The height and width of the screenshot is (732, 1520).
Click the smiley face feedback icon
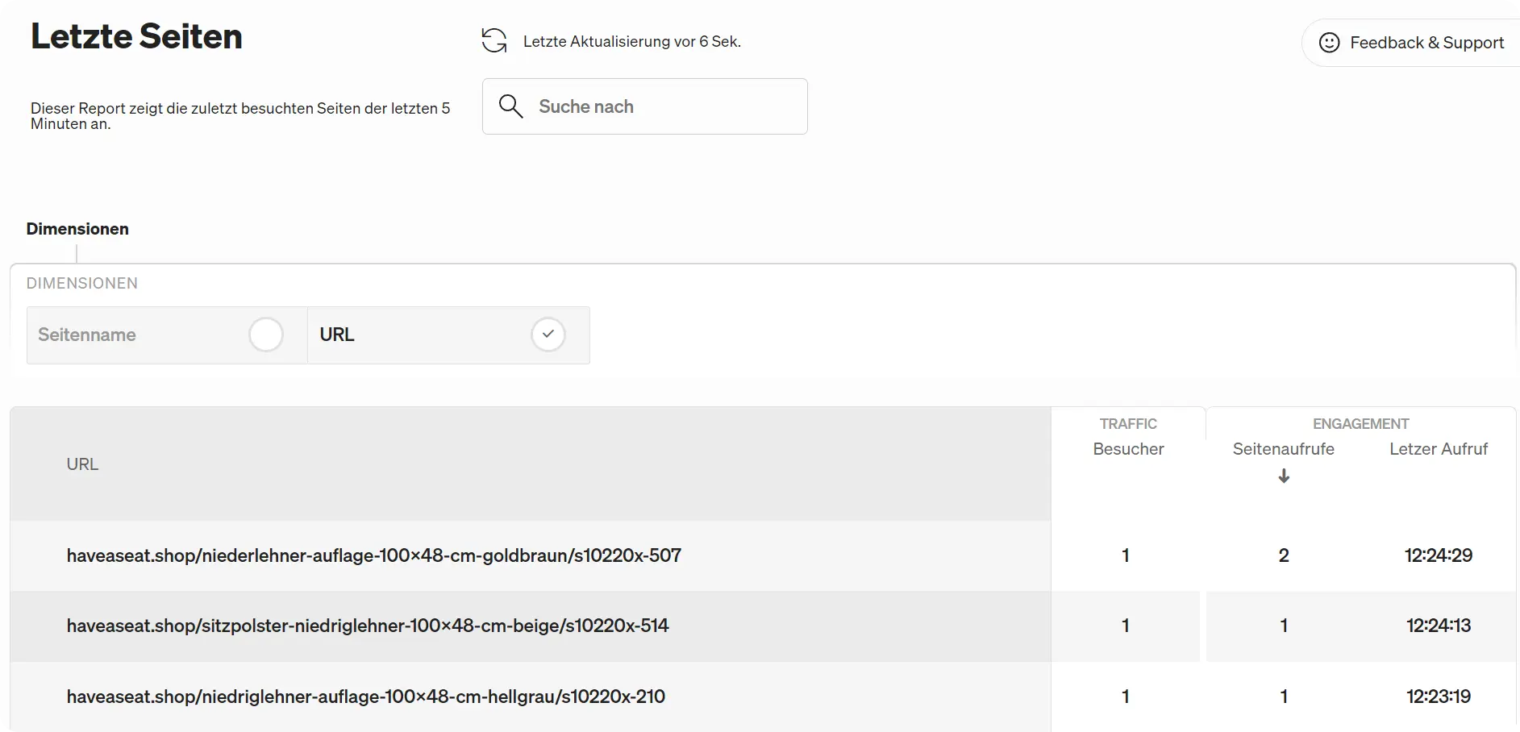click(x=1329, y=43)
